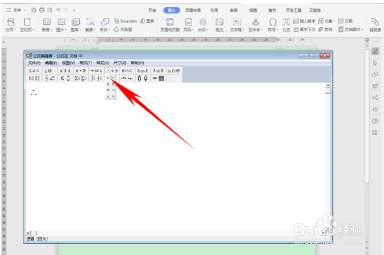384x255 pixels.
Task: Open uppercase Greek letters palette (ΔΩ)
Action: tap(173, 70)
